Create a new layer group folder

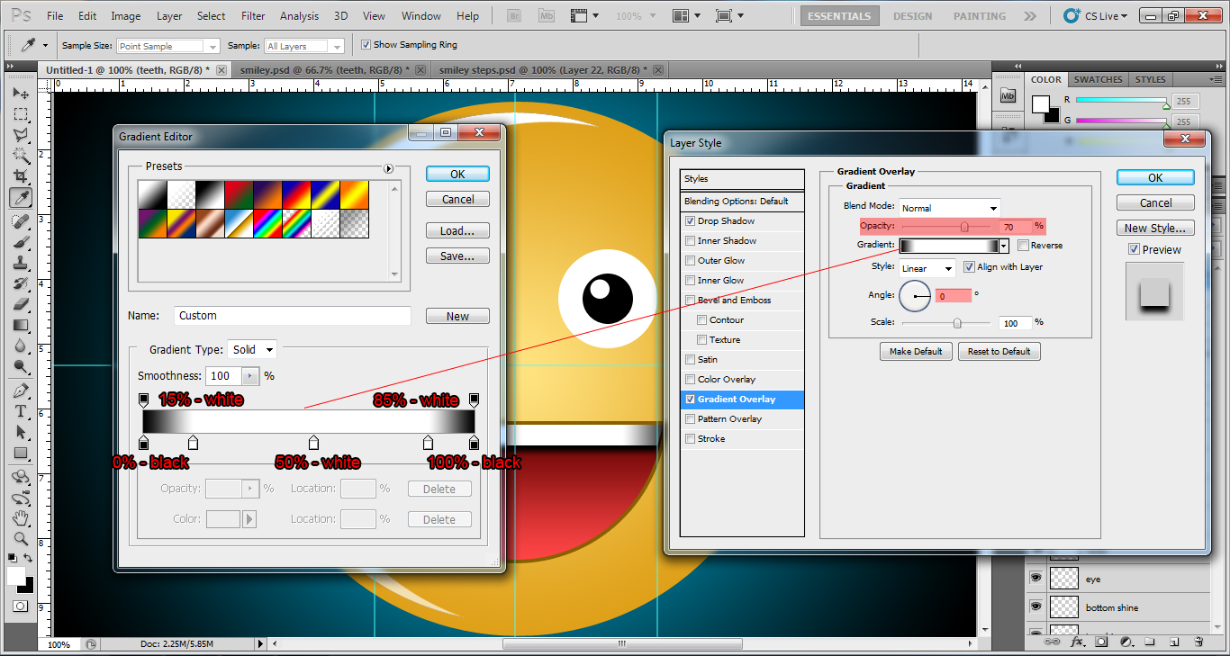(x=1150, y=642)
